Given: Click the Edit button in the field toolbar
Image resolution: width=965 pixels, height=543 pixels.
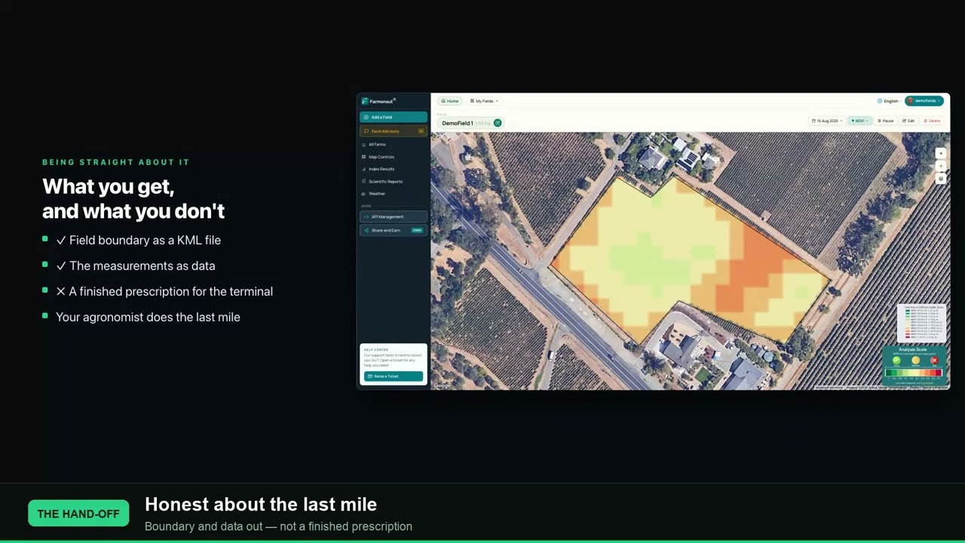Looking at the screenshot, I should click(908, 121).
